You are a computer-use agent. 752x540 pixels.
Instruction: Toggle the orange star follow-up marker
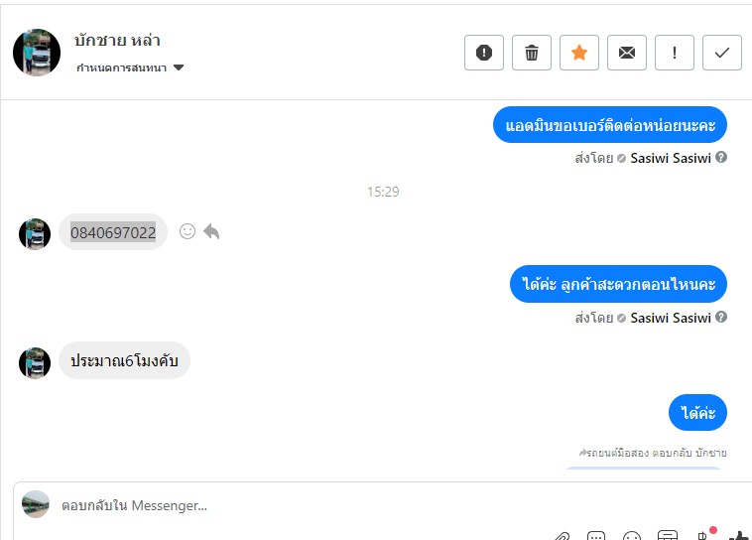(578, 53)
